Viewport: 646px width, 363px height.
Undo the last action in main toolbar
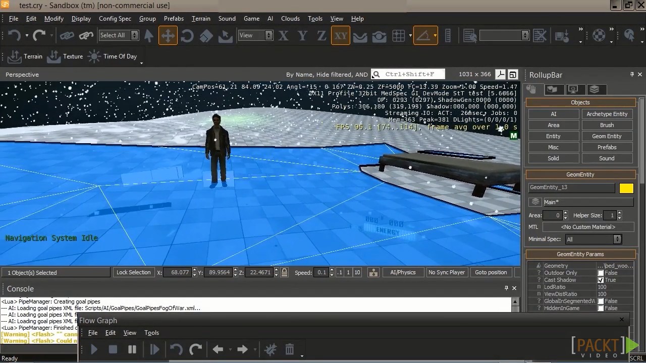pyautogui.click(x=14, y=35)
